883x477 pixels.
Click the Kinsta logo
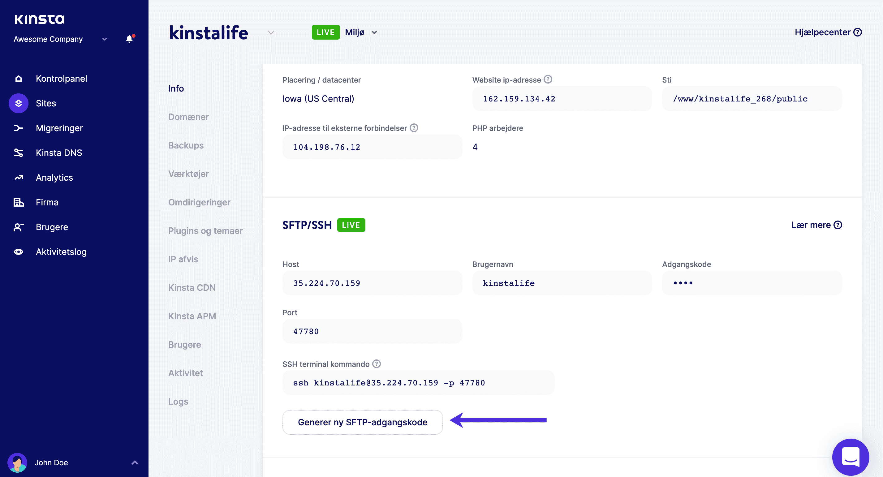pyautogui.click(x=39, y=19)
